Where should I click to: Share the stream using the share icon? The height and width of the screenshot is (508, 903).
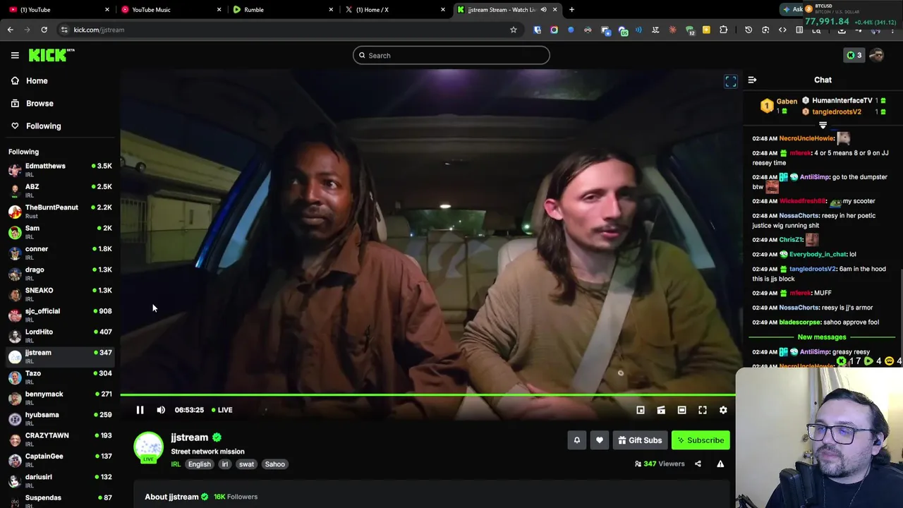[698, 464]
